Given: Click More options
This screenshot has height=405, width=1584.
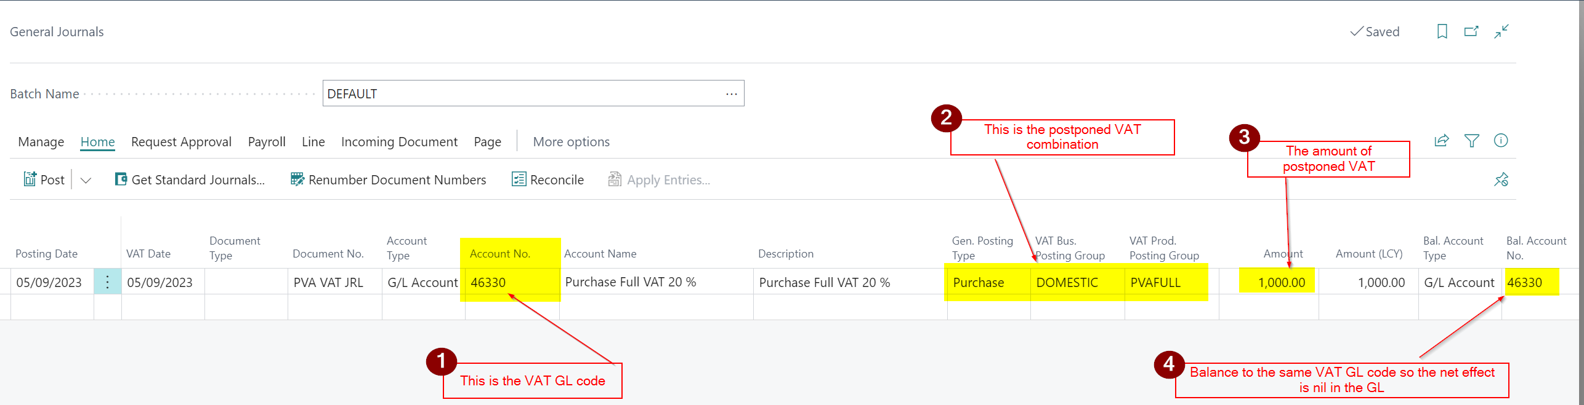Looking at the screenshot, I should tap(571, 142).
